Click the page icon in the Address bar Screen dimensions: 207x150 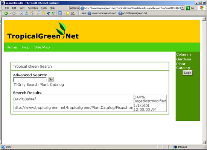point(82,8)
